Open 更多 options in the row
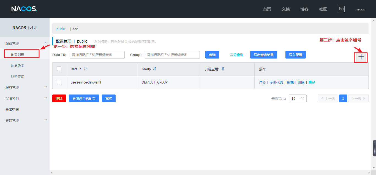The image size is (376, 175). point(312,82)
